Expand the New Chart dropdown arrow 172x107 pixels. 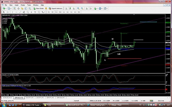6,8
